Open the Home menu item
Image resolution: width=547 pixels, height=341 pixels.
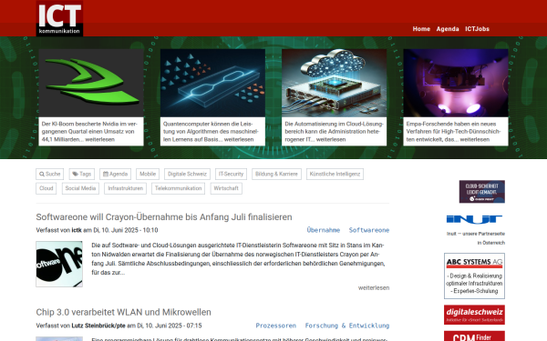pyautogui.click(x=421, y=29)
